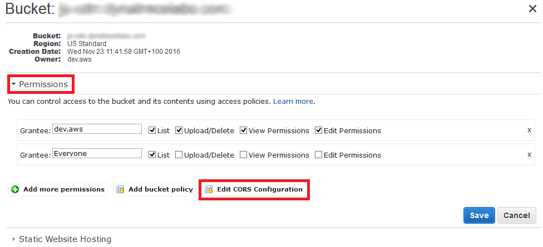Remove the Everyone grantee row
The height and width of the screenshot is (247, 543).
[529, 154]
